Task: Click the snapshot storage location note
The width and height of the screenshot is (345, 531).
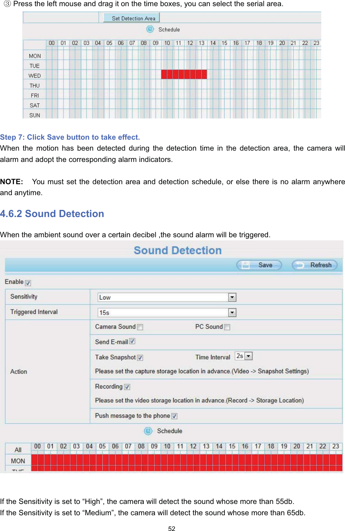Action: [202, 371]
